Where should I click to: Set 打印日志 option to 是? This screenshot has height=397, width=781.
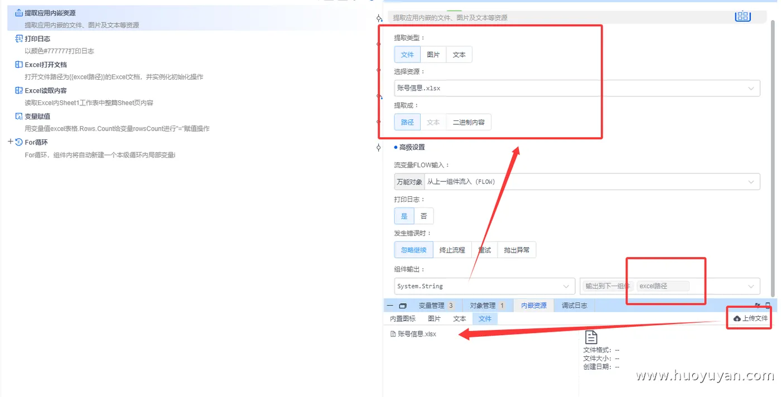404,216
